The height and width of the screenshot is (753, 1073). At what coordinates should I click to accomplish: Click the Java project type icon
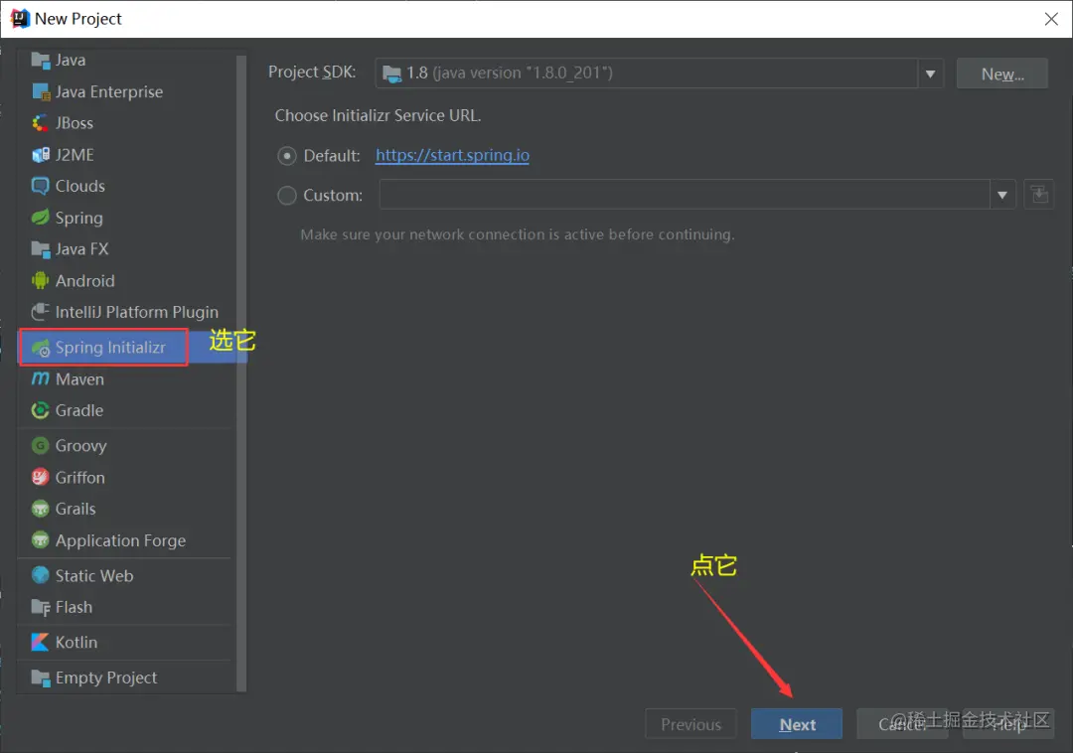click(41, 61)
